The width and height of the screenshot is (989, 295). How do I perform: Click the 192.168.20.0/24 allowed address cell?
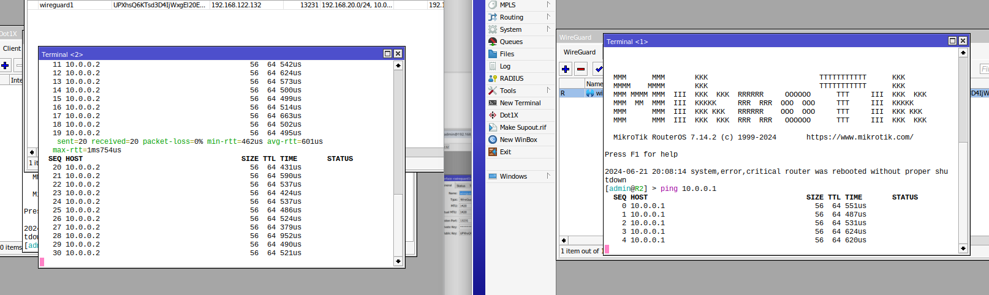[x=357, y=5]
